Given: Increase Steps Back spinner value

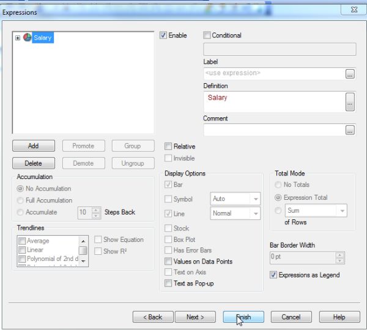Looking at the screenshot, I should point(96,210).
